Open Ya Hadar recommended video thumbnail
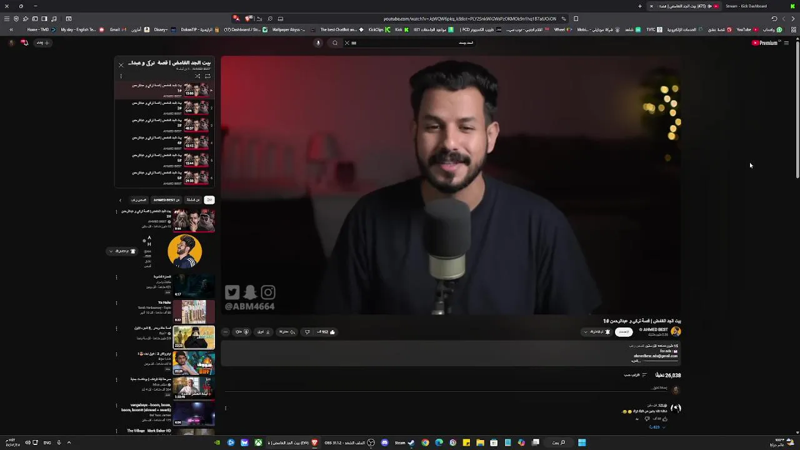This screenshot has height=450, width=800. pyautogui.click(x=193, y=311)
